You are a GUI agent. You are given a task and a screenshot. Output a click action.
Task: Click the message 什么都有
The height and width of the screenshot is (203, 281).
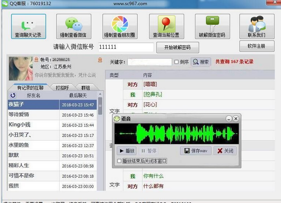click(154, 186)
